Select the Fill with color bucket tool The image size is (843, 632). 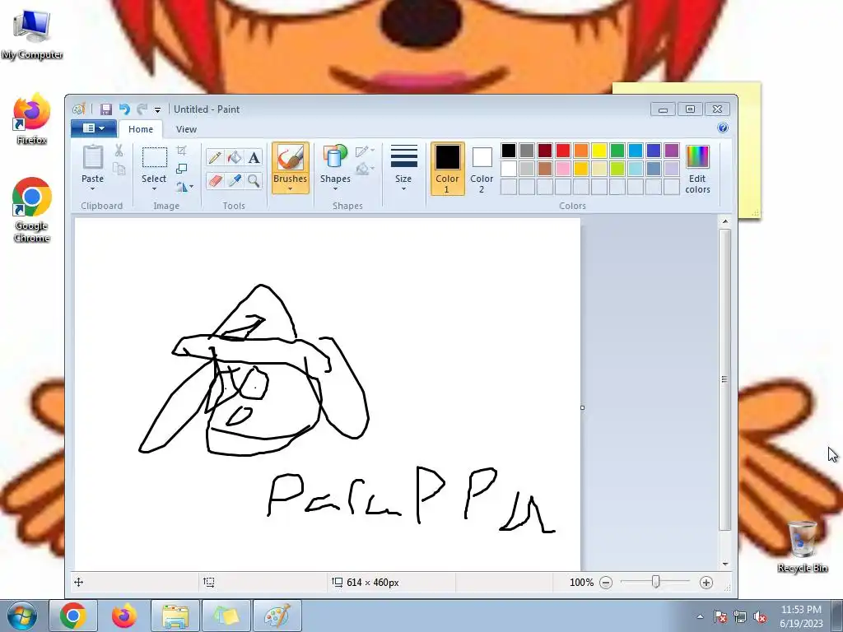[x=235, y=157]
